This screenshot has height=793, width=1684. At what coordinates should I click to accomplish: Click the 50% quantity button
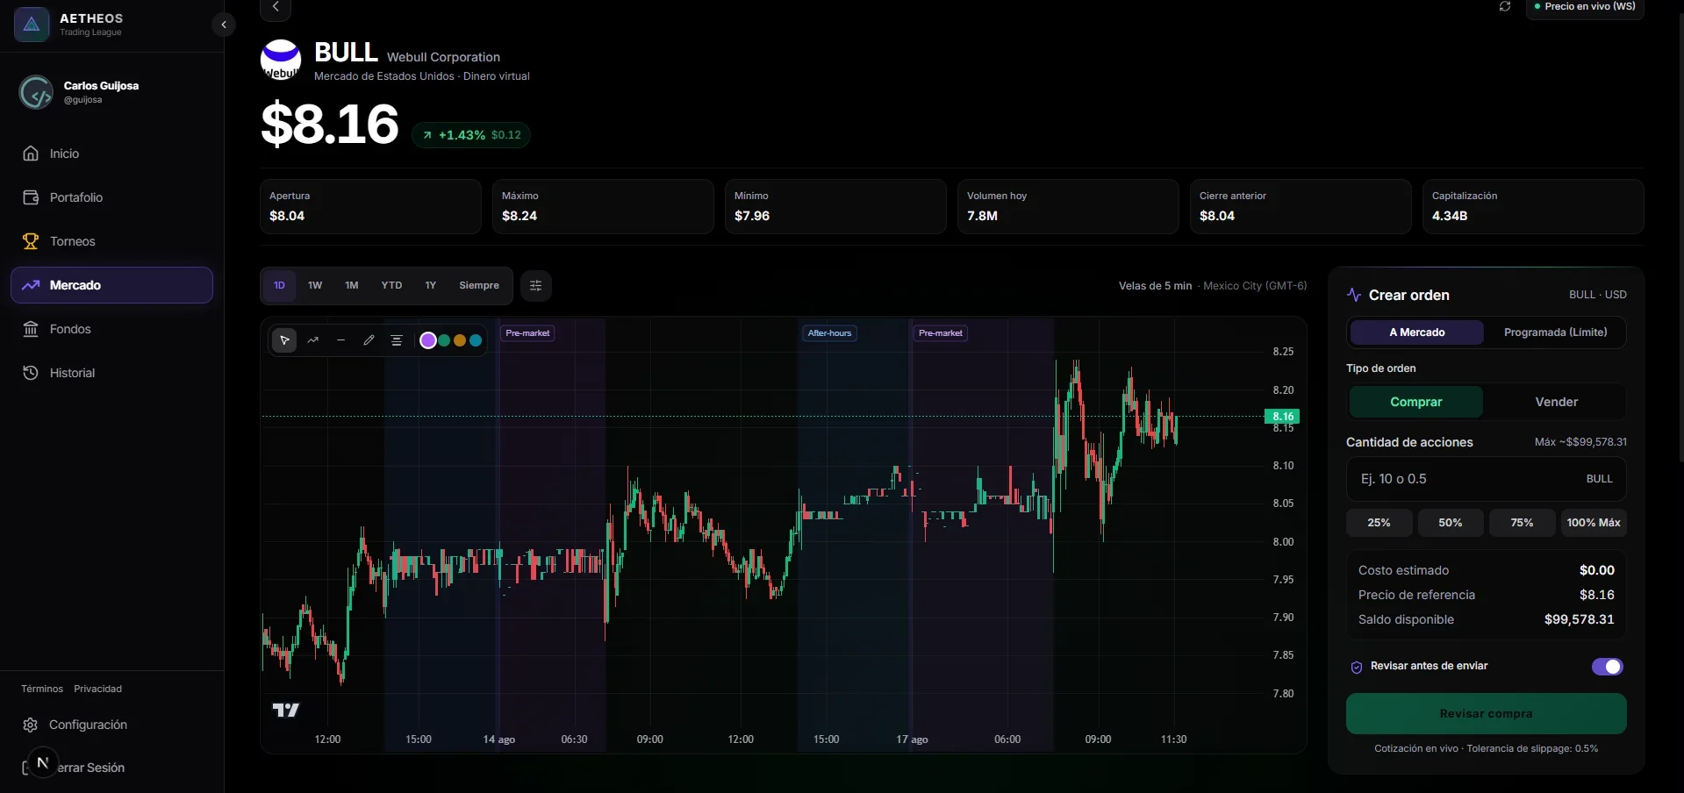[1451, 523]
